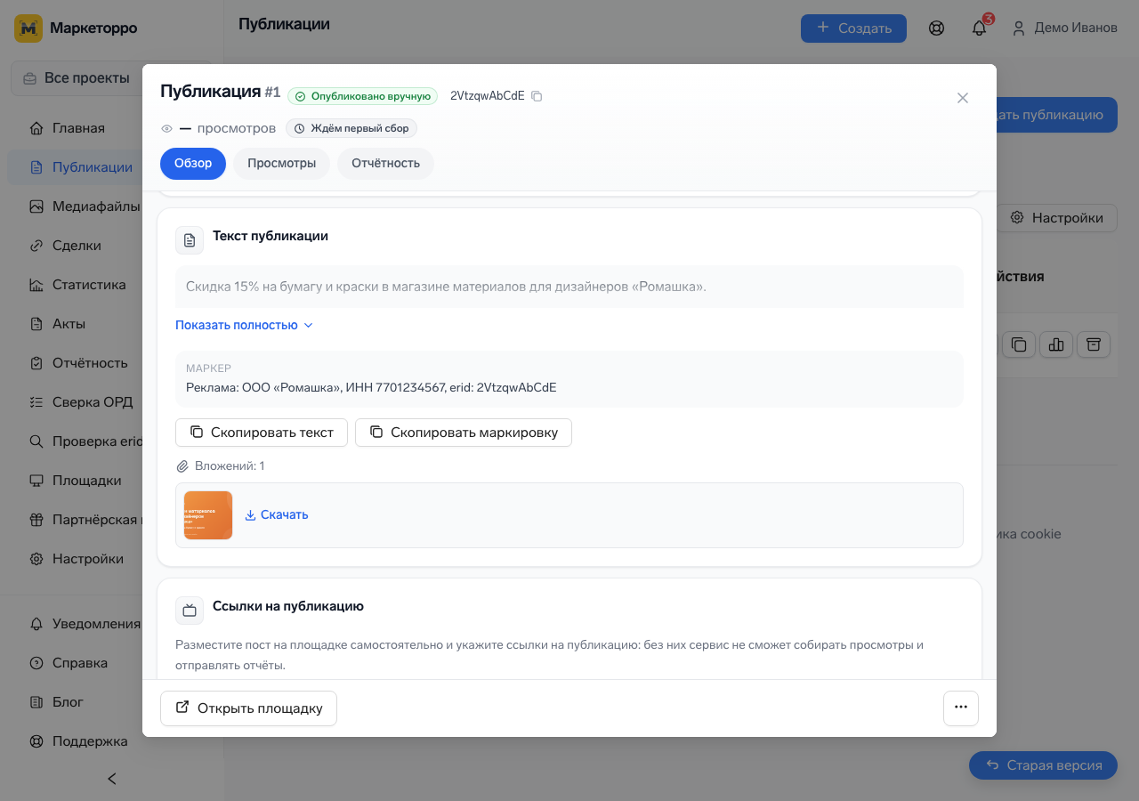1139x801 pixels.
Task: Switch to the Просмотры tab
Action: coord(281,164)
